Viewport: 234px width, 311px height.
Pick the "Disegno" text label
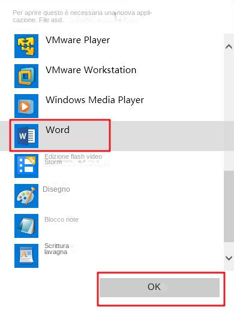coord(56,189)
